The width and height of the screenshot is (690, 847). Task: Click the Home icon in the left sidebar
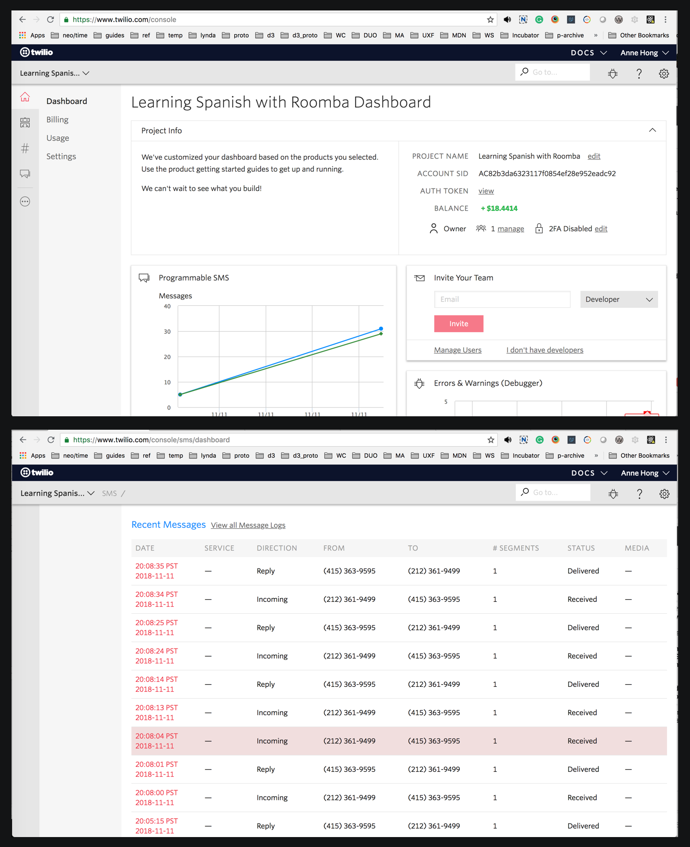click(x=25, y=97)
